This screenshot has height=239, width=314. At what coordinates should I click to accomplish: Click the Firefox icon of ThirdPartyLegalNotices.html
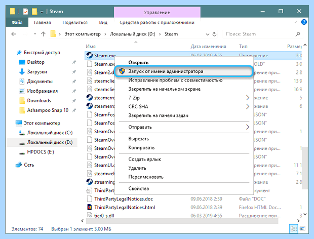tap(89, 207)
